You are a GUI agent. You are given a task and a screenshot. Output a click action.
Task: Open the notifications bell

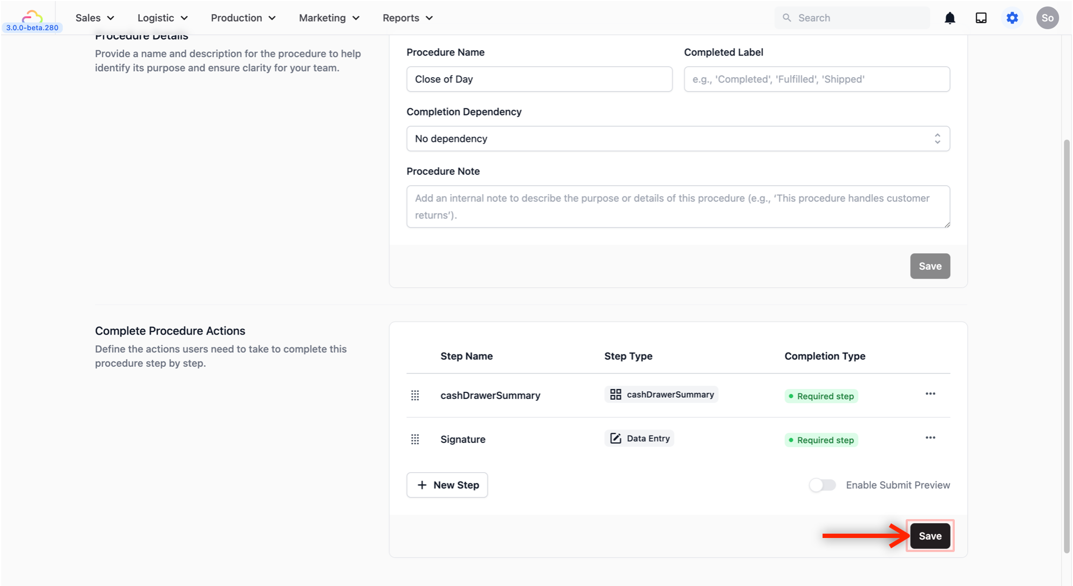coord(949,18)
